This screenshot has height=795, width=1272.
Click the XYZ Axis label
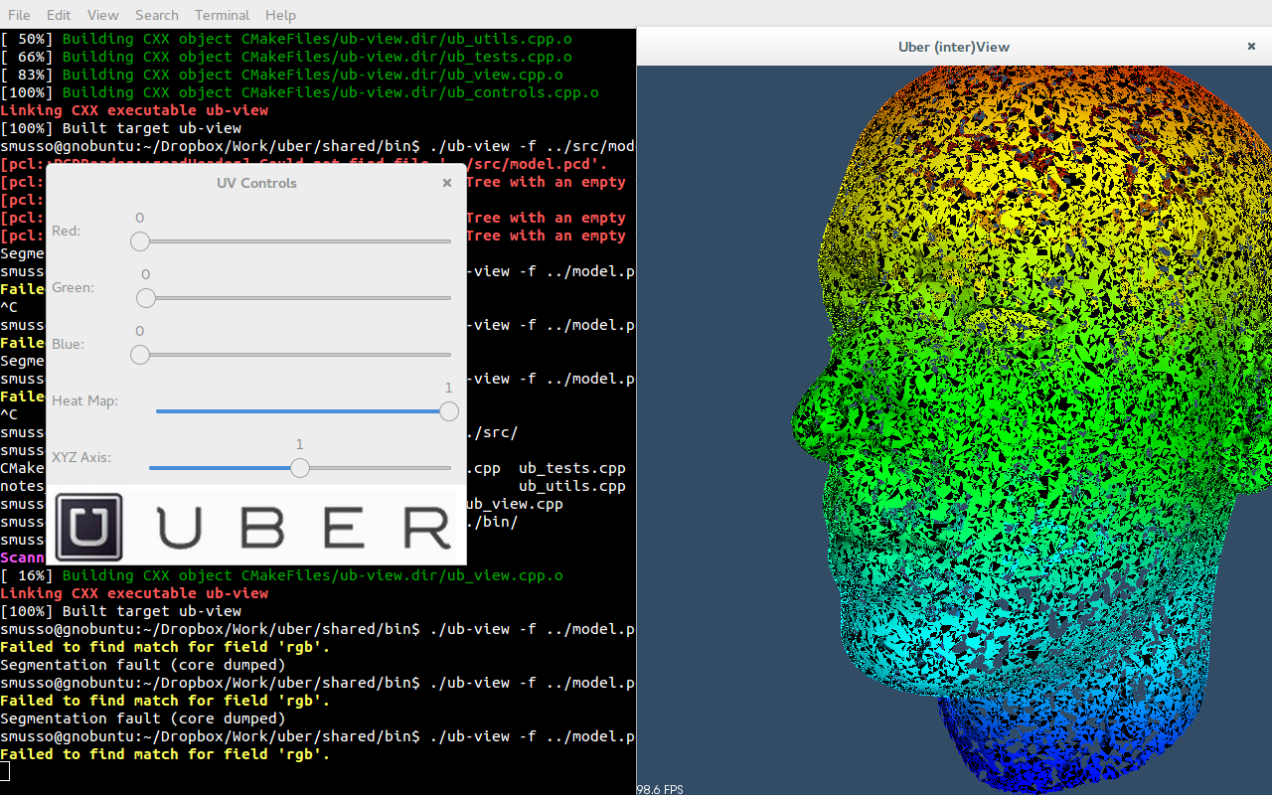click(81, 457)
